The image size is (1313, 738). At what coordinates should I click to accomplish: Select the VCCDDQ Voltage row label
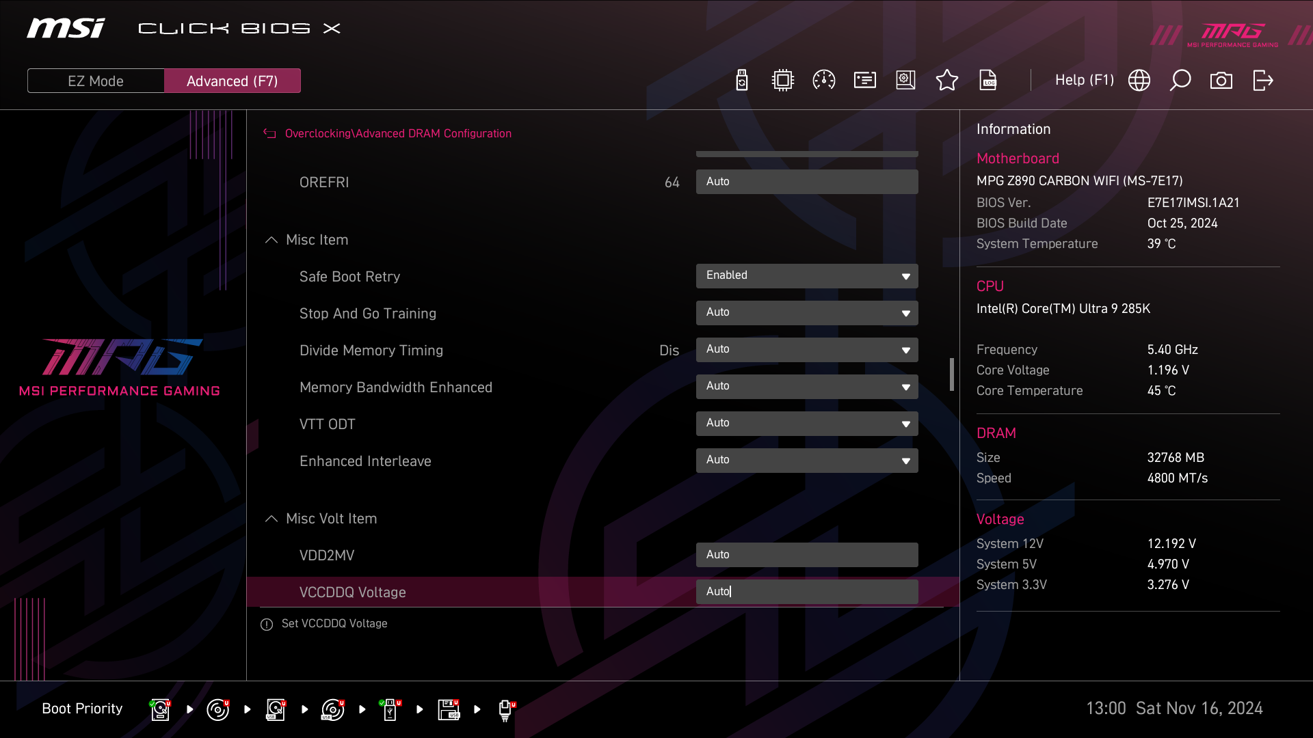(x=353, y=592)
